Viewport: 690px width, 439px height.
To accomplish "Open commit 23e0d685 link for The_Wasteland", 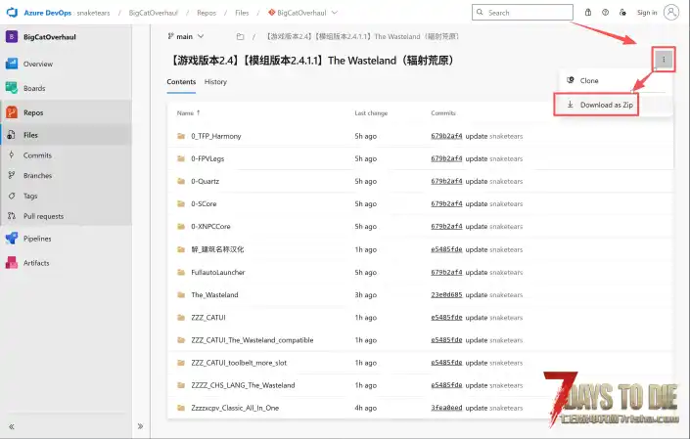I will click(446, 294).
